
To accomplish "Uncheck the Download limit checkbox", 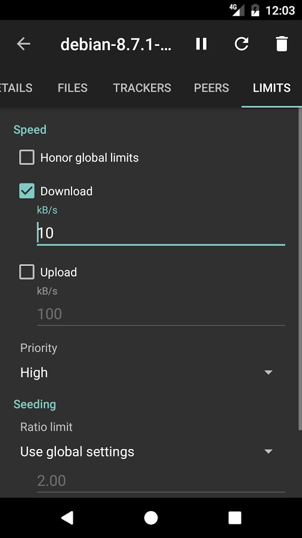I will (27, 191).
